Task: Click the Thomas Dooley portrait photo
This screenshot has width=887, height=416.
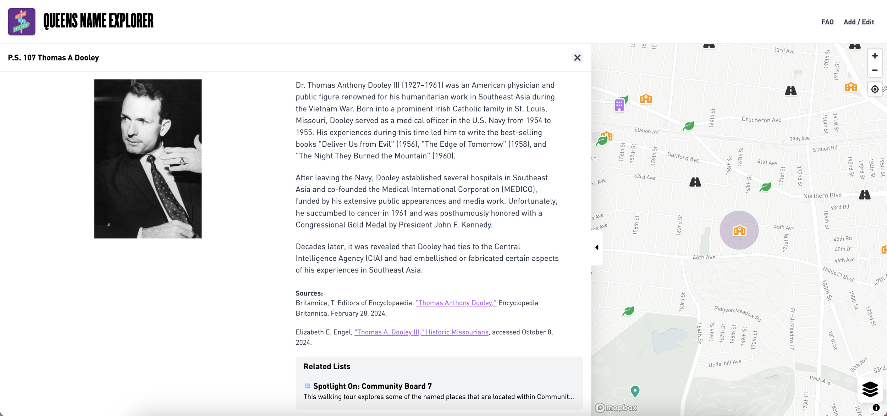Action: point(148,159)
